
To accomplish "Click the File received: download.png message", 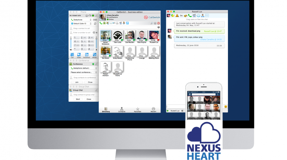I will (199, 31).
